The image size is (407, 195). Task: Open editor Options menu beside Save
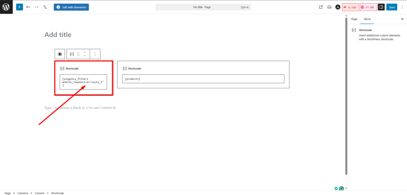pos(402,7)
